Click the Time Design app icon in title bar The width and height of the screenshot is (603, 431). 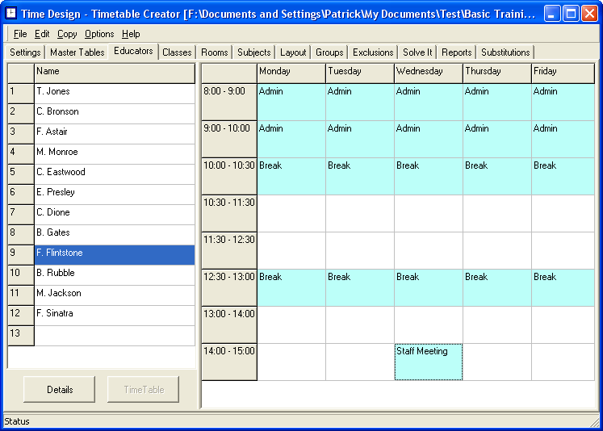pos(12,14)
